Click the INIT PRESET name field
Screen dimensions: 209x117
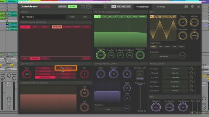click(43, 17)
